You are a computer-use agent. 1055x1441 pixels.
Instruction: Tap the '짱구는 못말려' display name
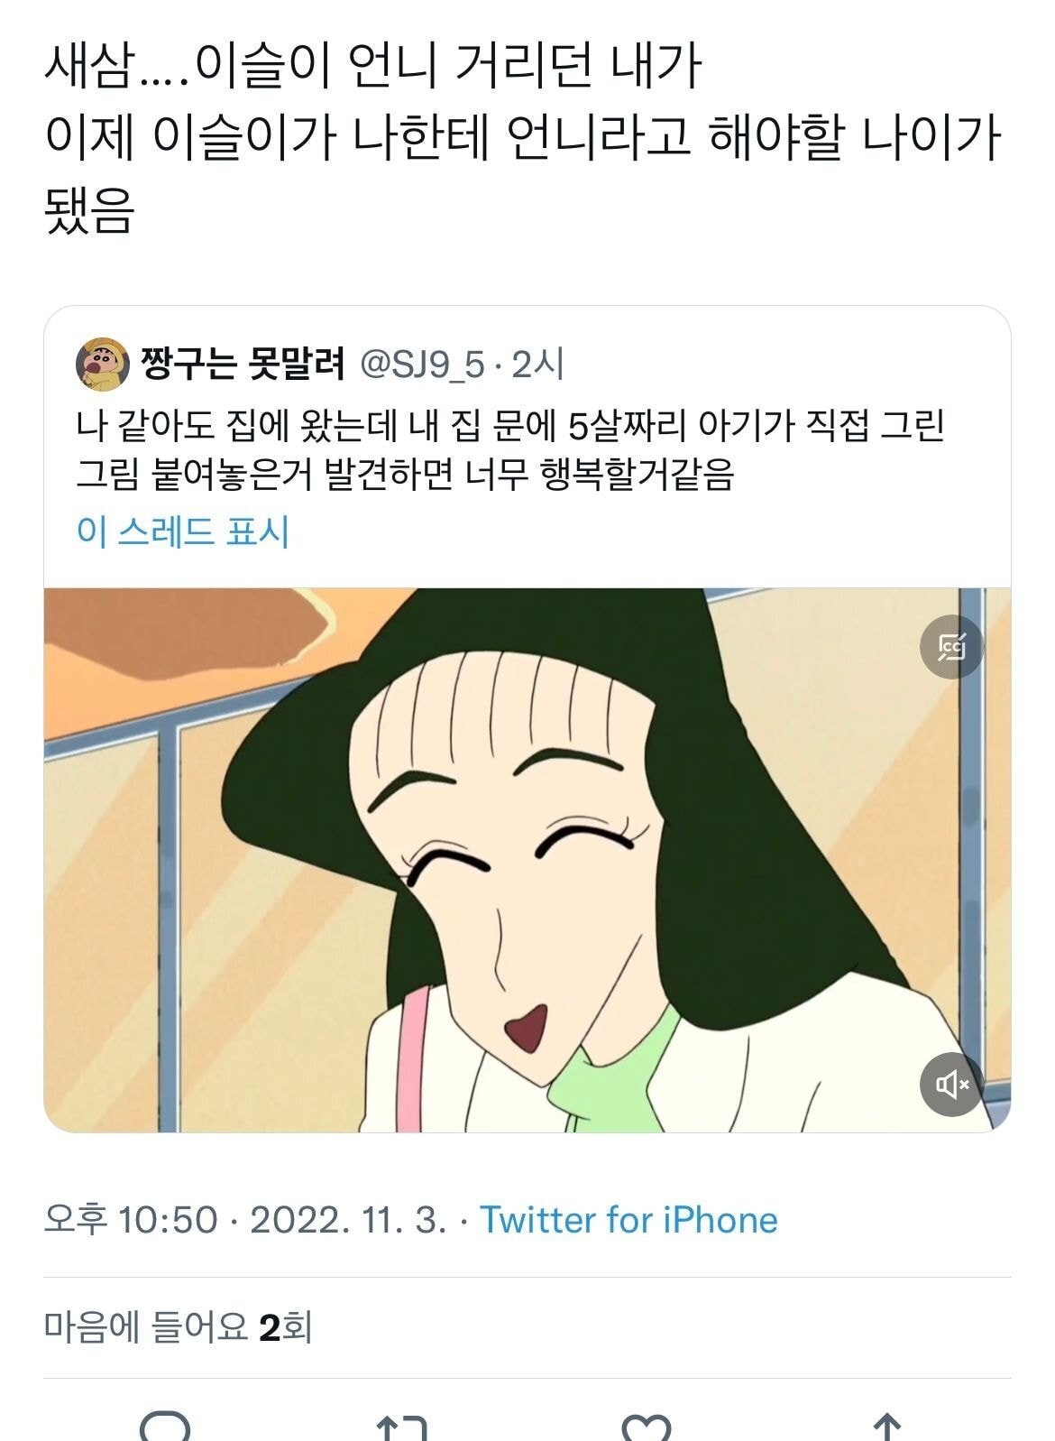tap(243, 364)
